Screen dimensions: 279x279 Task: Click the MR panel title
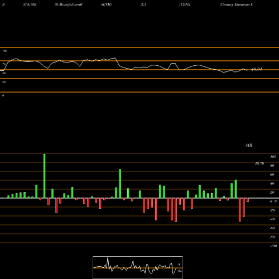(x=249, y=145)
